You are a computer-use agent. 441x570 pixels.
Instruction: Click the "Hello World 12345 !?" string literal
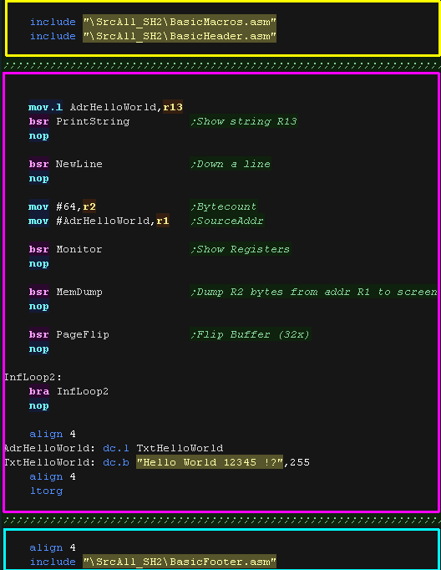point(210,462)
